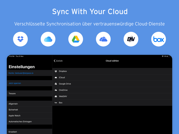Image resolution: width=179 pixels, height=134 pixels.
Task: Click the large Google Drive circle icon
Action: 76,39
